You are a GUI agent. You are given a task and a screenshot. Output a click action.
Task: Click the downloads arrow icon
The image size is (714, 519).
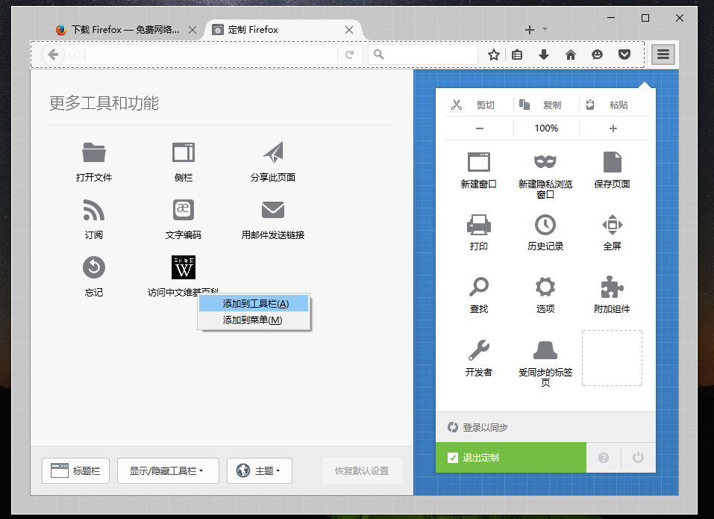click(x=544, y=55)
